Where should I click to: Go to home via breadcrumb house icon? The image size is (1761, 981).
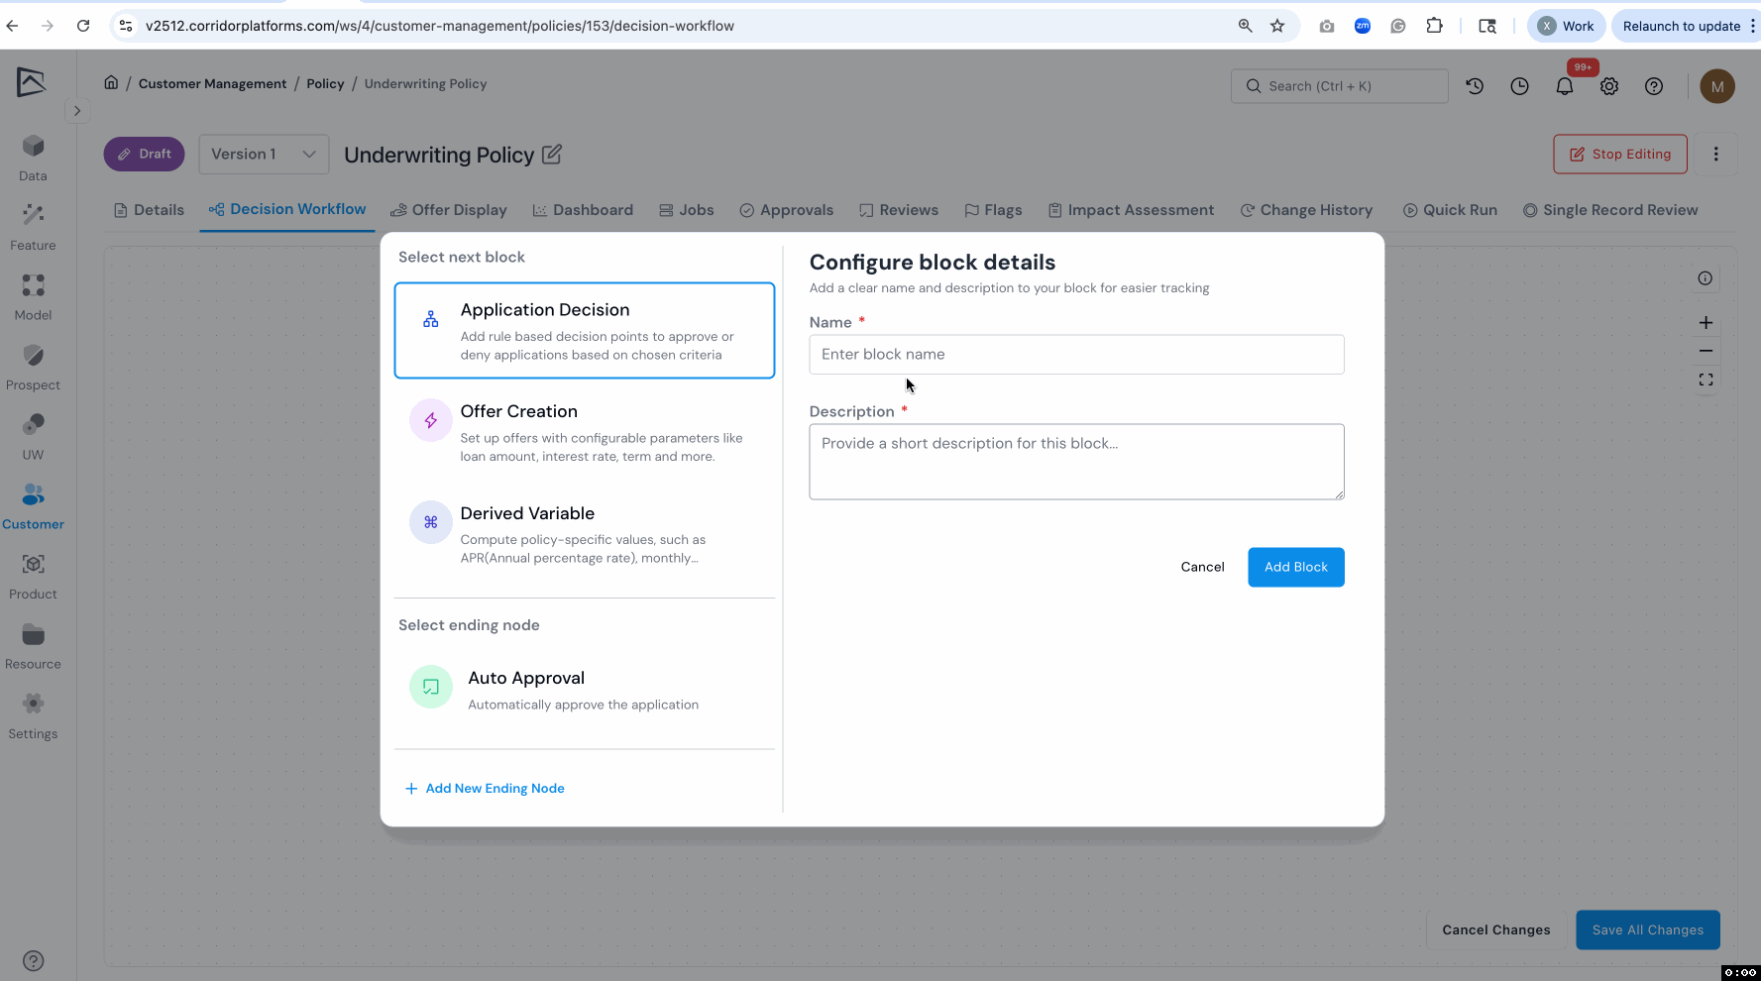[x=111, y=83]
